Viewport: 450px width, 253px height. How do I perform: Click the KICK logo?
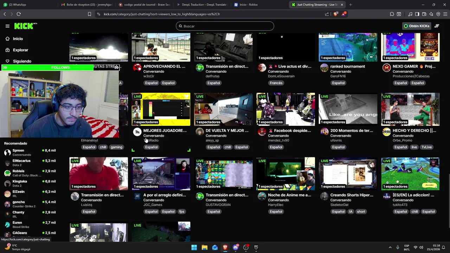25,26
